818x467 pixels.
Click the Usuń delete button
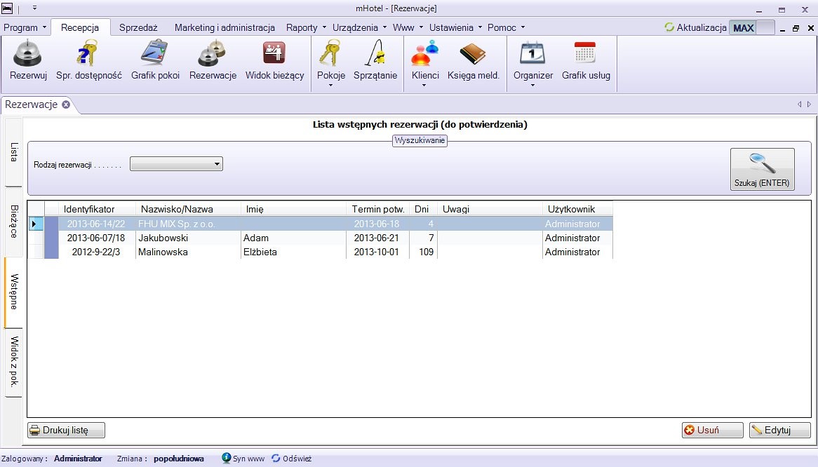coord(712,430)
